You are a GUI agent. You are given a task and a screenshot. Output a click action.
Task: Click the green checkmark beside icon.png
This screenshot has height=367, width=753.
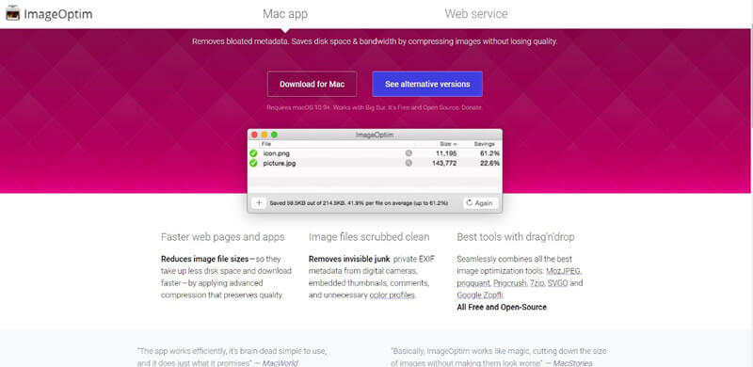[253, 153]
